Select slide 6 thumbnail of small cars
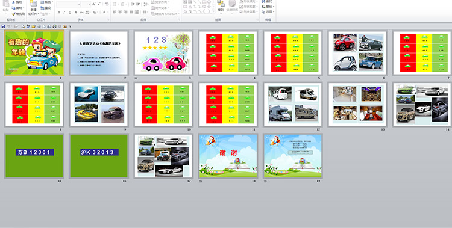Screen dimensions: 452x228 pyautogui.click(x=357, y=53)
